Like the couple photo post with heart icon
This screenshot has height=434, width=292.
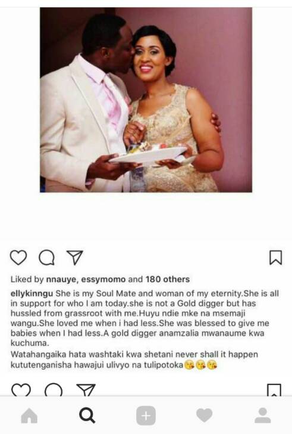pyautogui.click(x=18, y=258)
